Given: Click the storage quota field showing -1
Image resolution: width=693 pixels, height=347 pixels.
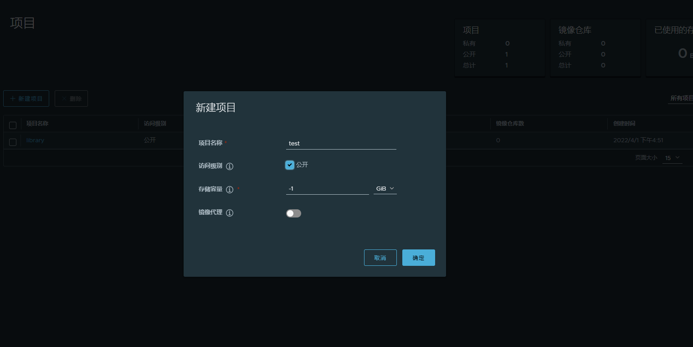Looking at the screenshot, I should 328,188.
